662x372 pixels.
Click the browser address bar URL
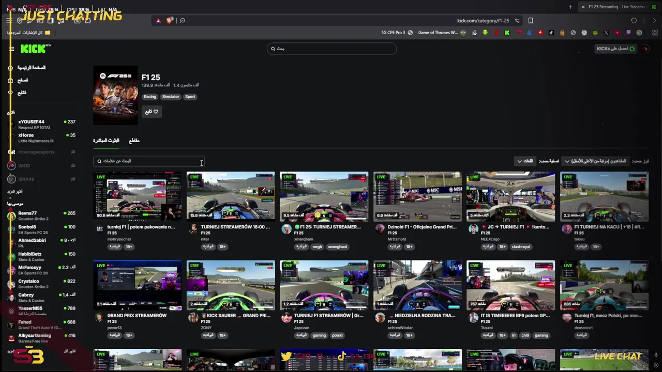[x=483, y=21]
